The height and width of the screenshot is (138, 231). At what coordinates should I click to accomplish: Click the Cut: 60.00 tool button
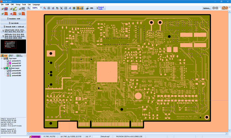click(13, 23)
